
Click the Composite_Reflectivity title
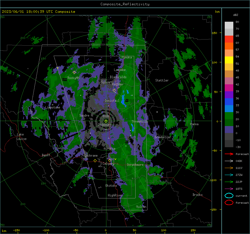click(125, 4)
